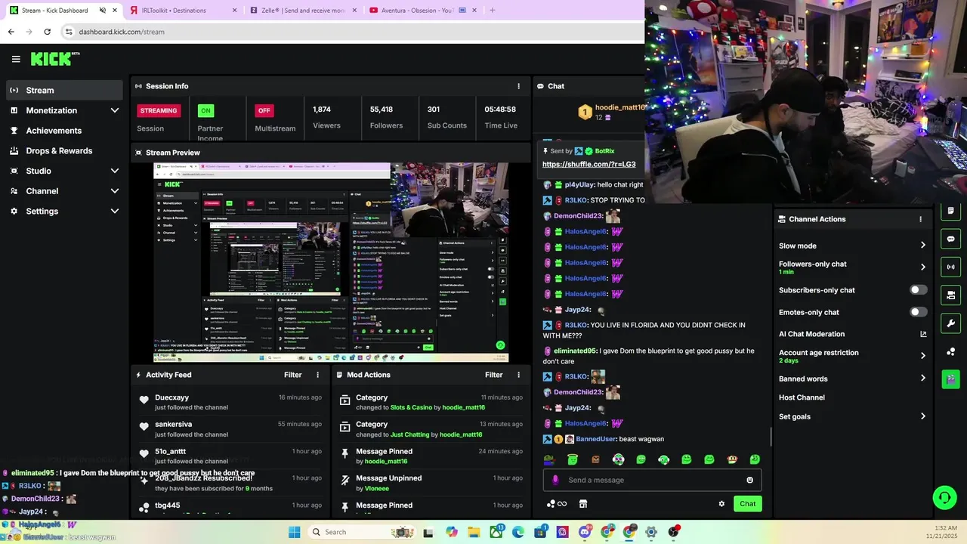Reload the page with browser refresh button

(47, 32)
